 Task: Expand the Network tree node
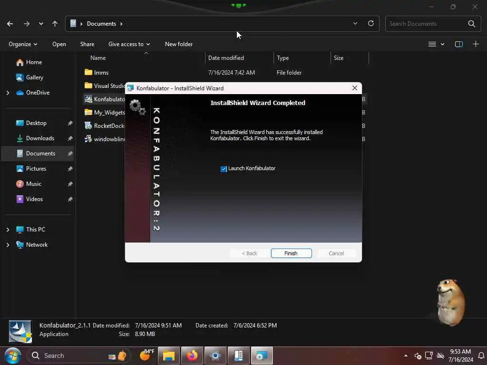pyautogui.click(x=8, y=245)
